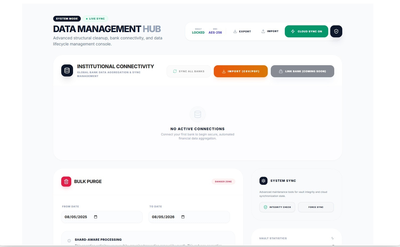Click the activity pulse icon in Vault Statistics
This screenshot has width=400, height=247.
tap(332, 238)
